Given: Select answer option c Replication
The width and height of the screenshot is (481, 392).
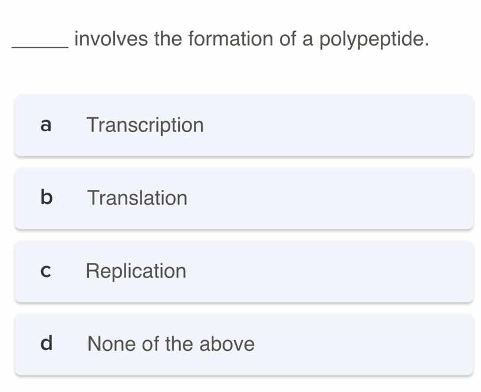Looking at the screenshot, I should 243,271.
